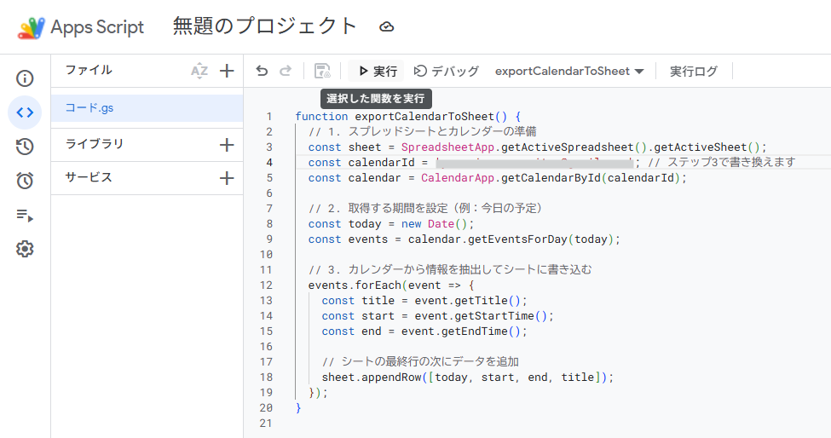Open the Triggers alarm clock icon
Screen dimensions: 831x438
(25, 181)
